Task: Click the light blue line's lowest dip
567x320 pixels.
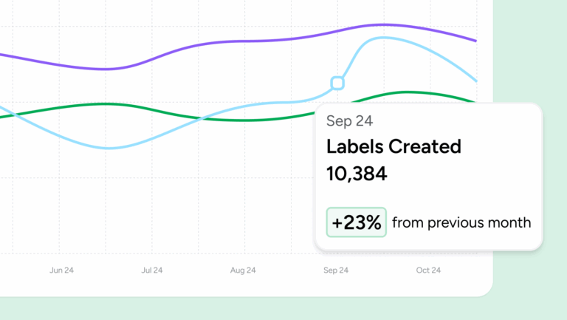Action: (111, 148)
